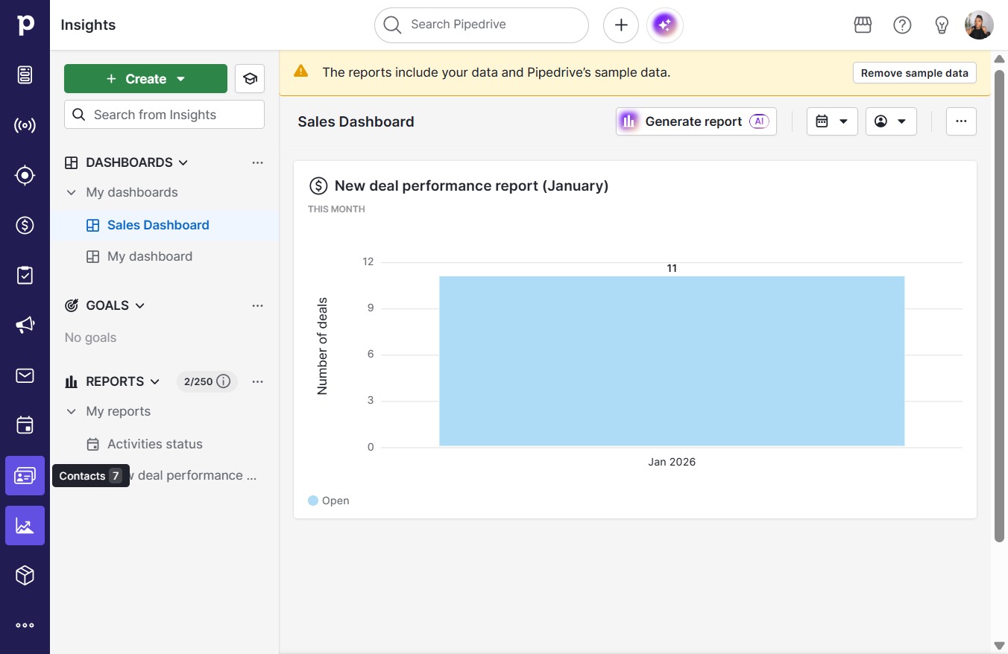
Task: Click the Remove sample data button
Action: [915, 73]
